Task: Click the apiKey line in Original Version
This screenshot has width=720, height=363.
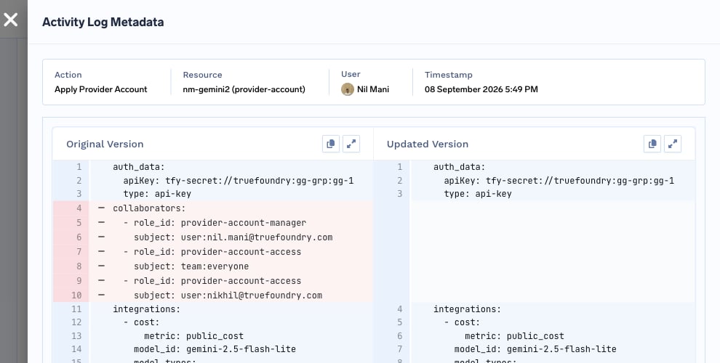Action: [x=239, y=181]
